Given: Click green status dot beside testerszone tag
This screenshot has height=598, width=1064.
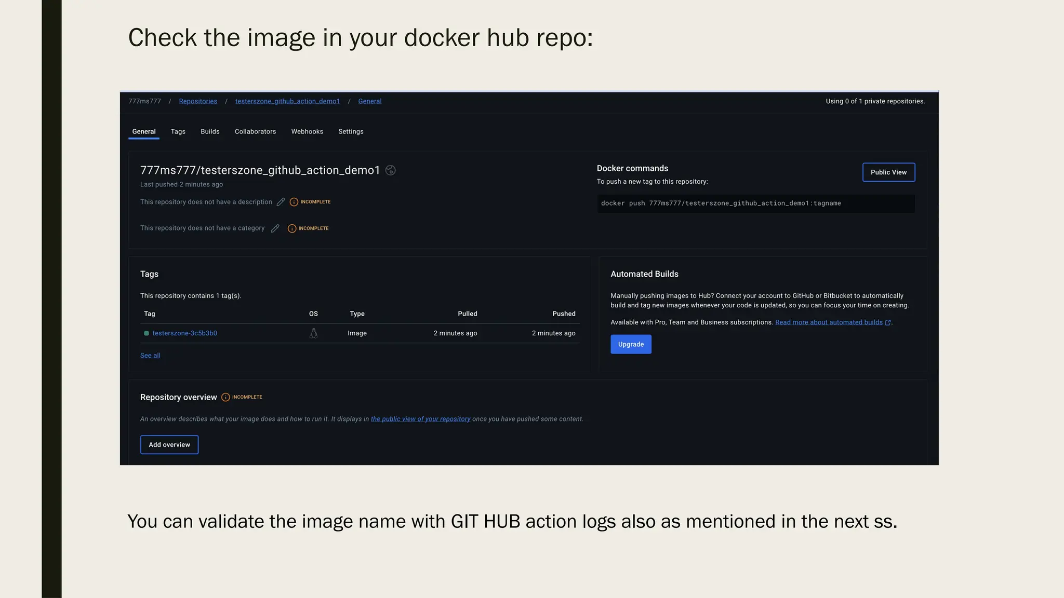Looking at the screenshot, I should coord(147,333).
